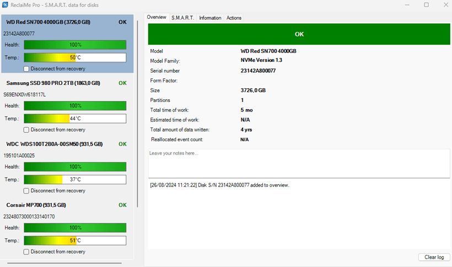Click the Samsung 980 PRO health bar
The image size is (452, 267).
pos(75,106)
